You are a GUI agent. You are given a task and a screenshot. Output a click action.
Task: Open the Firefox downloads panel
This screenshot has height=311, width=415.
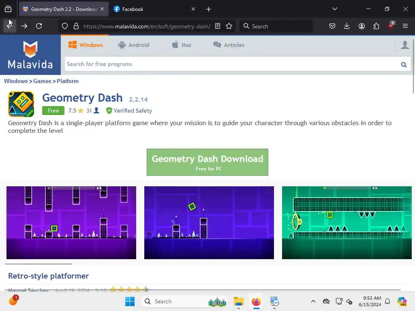347,26
